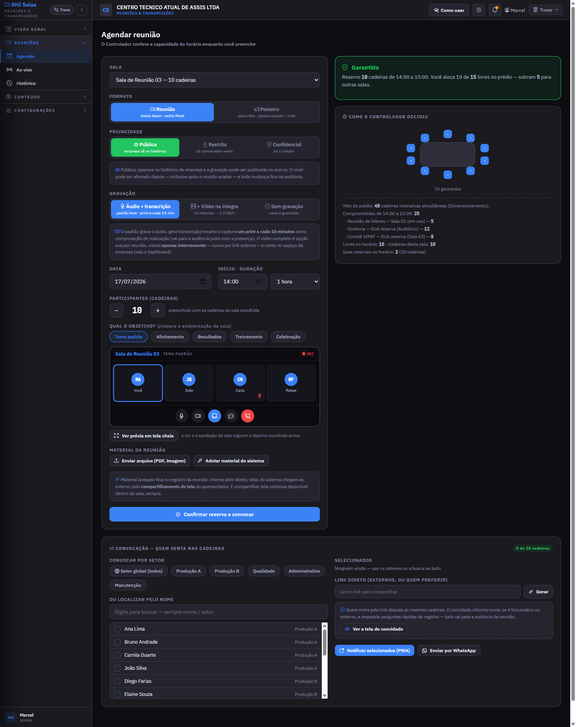Expand the Configurações sidebar section

pos(46,110)
